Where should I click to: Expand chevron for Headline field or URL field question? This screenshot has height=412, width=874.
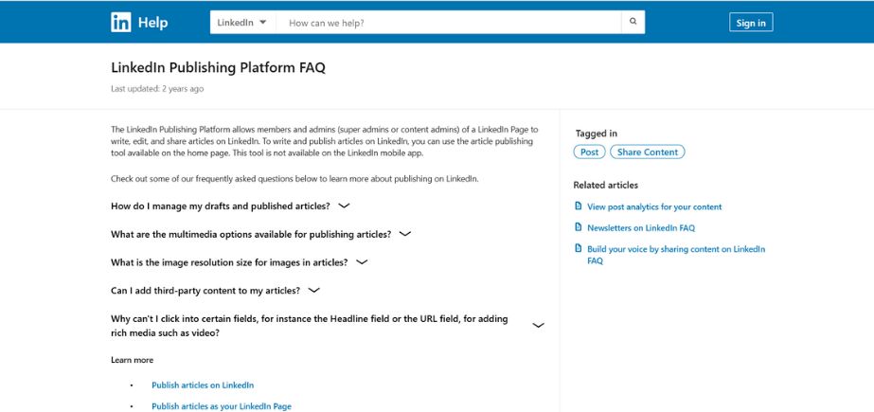[x=538, y=326]
